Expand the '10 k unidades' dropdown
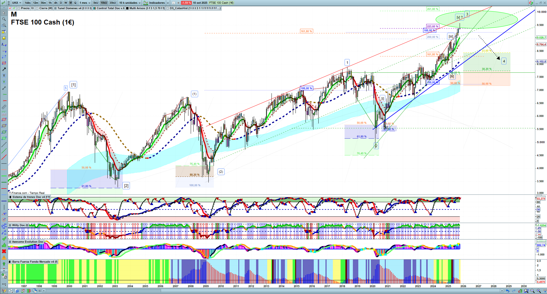This screenshot has width=547, height=294. (x=130, y=3)
